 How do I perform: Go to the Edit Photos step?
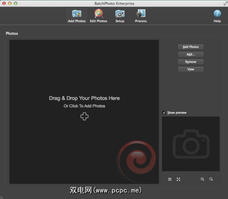pyautogui.click(x=98, y=16)
